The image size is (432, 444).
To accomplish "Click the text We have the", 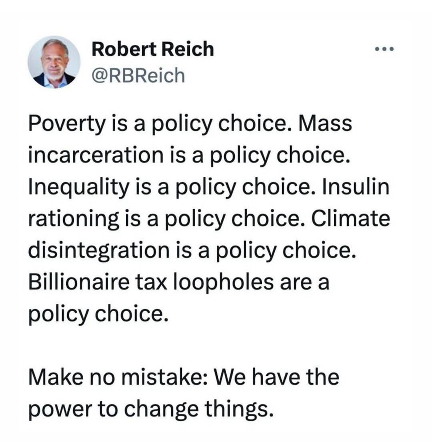I will click(276, 377).
